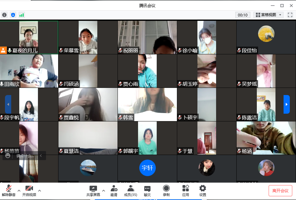The width and height of the screenshot is (296, 200).
Task: Check the green network signal icon
Action: pos(21,15)
